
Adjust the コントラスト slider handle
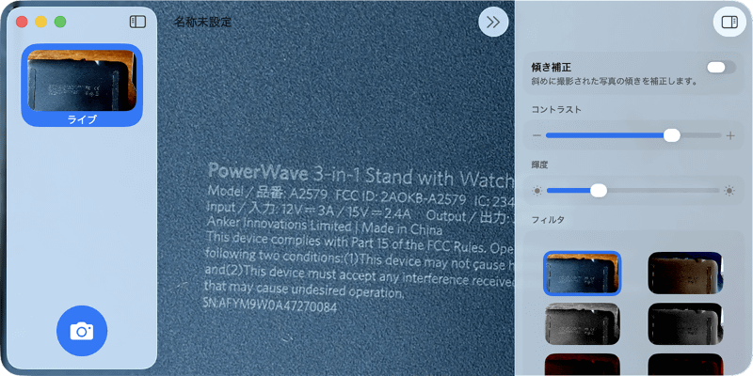click(x=671, y=135)
